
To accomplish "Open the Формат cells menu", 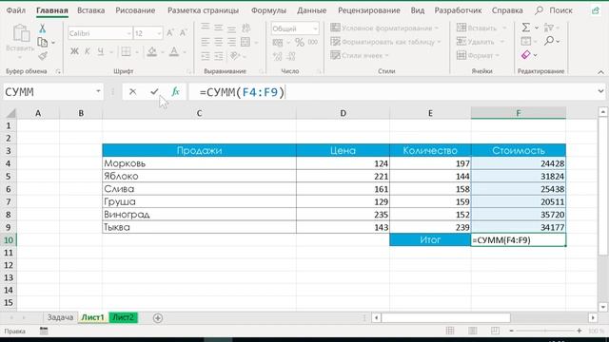I will (478, 56).
